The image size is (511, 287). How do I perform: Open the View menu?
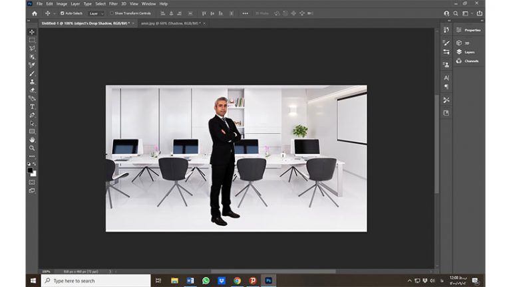pos(134,4)
